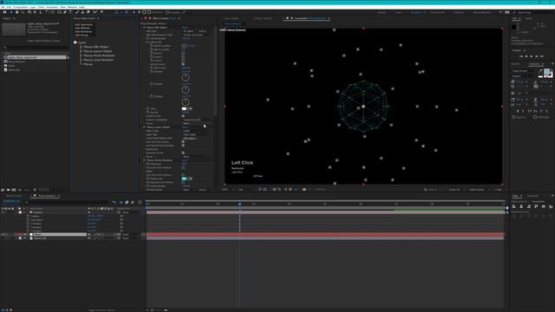Click the timeline composition mini-flowchart icon

coord(114,202)
